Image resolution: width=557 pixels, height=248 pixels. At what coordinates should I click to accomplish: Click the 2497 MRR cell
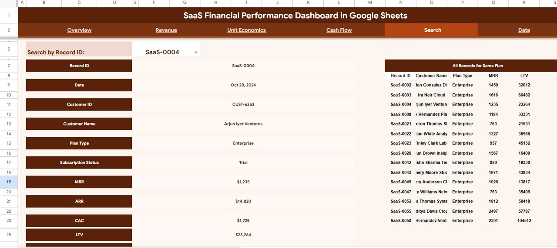[493, 212]
